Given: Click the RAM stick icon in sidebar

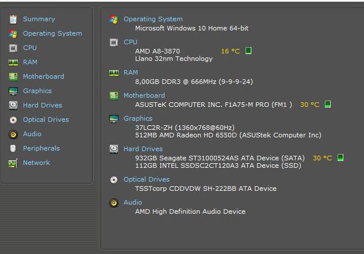Looking at the screenshot, I should click(13, 63).
